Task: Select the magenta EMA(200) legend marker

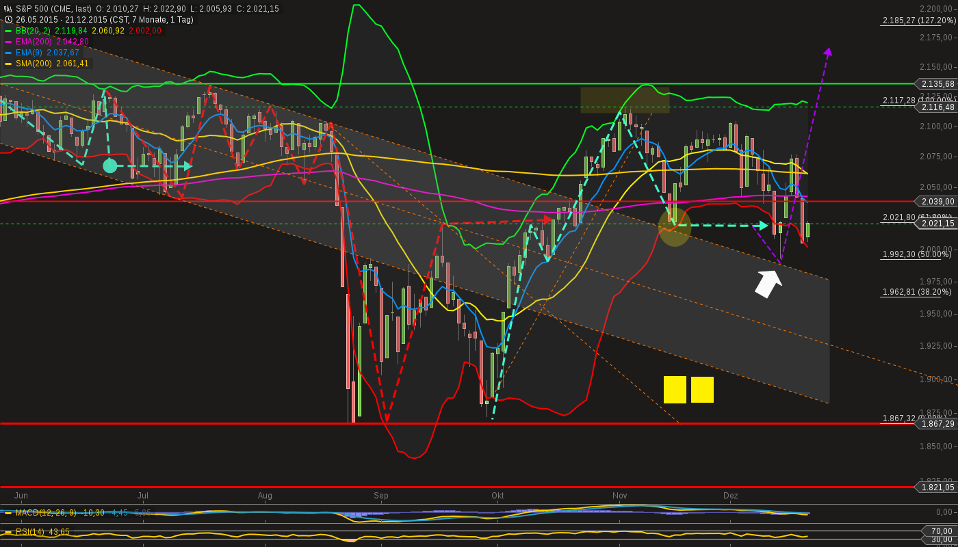Action: 8,42
